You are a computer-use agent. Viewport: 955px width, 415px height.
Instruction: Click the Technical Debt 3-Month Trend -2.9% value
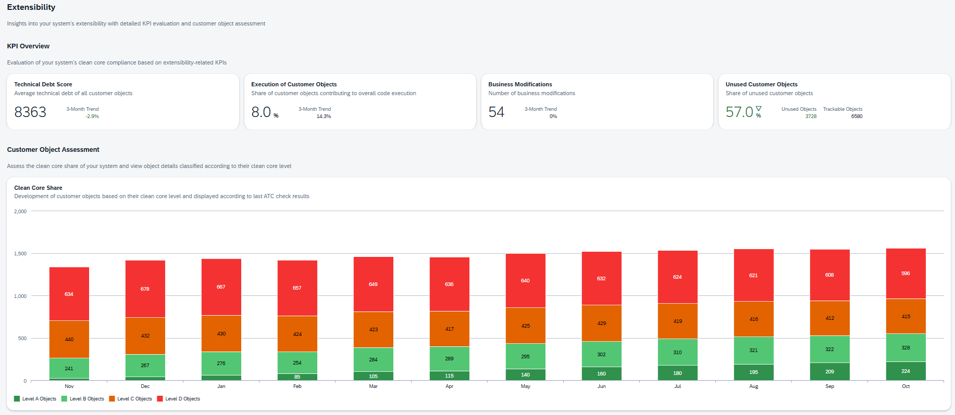[x=92, y=116]
